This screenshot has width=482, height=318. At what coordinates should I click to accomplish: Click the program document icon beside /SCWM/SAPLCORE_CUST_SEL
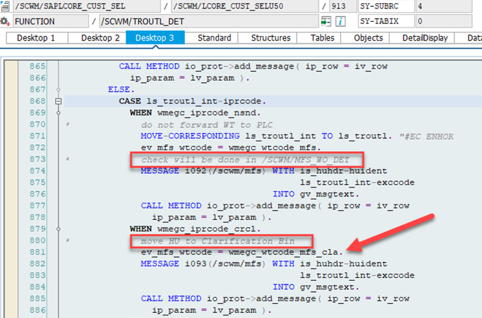pos(5,6)
